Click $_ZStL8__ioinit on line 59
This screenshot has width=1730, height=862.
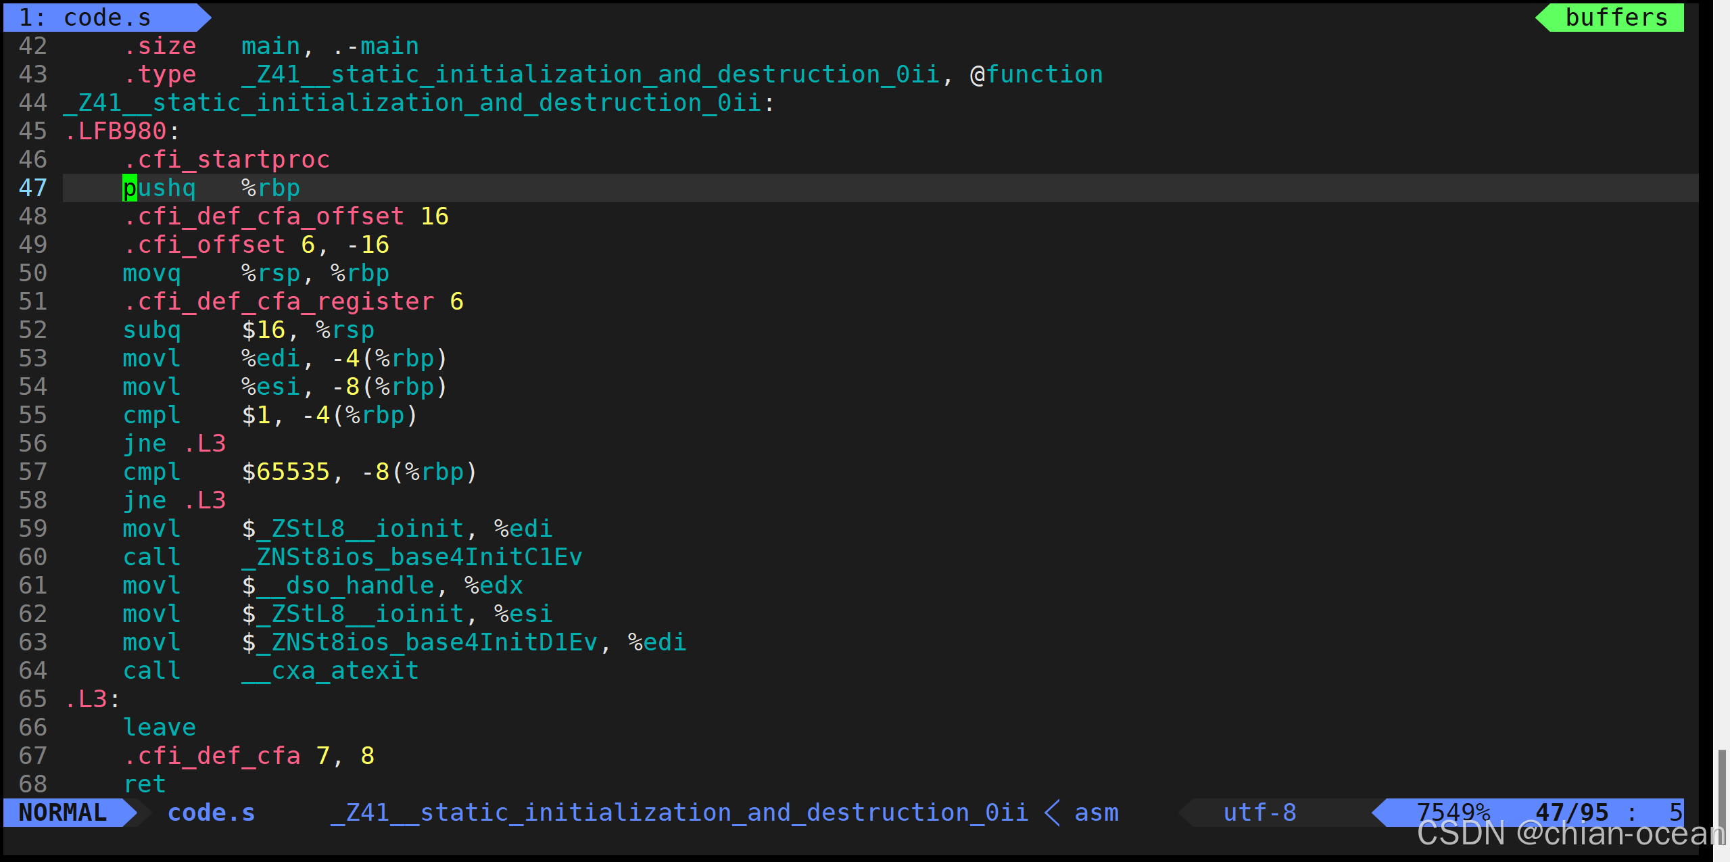pos(353,529)
